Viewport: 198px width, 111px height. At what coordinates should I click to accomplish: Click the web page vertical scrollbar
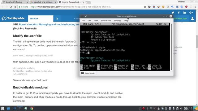pos(197,42)
